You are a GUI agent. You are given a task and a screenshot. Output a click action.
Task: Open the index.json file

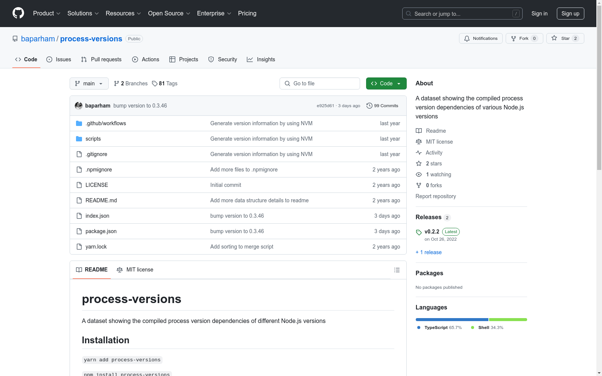(97, 216)
